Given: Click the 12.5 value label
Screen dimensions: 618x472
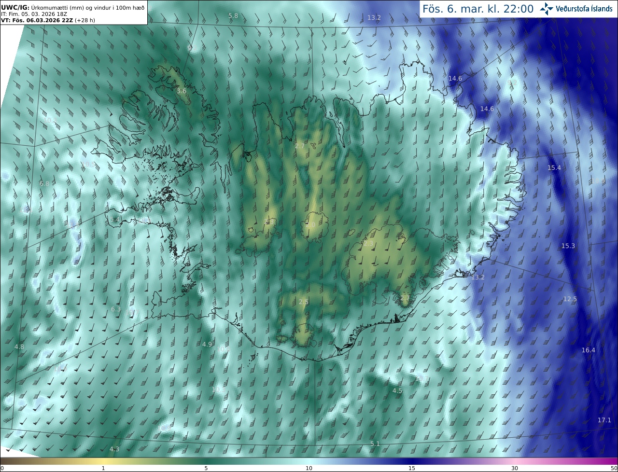Looking at the screenshot, I should [x=570, y=299].
